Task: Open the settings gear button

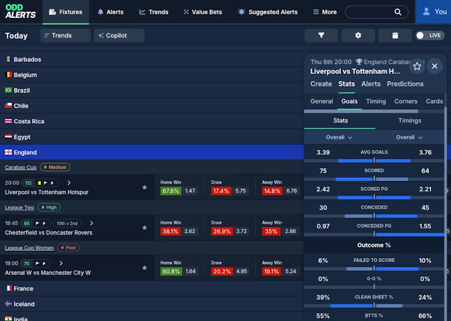Action: coord(358,35)
